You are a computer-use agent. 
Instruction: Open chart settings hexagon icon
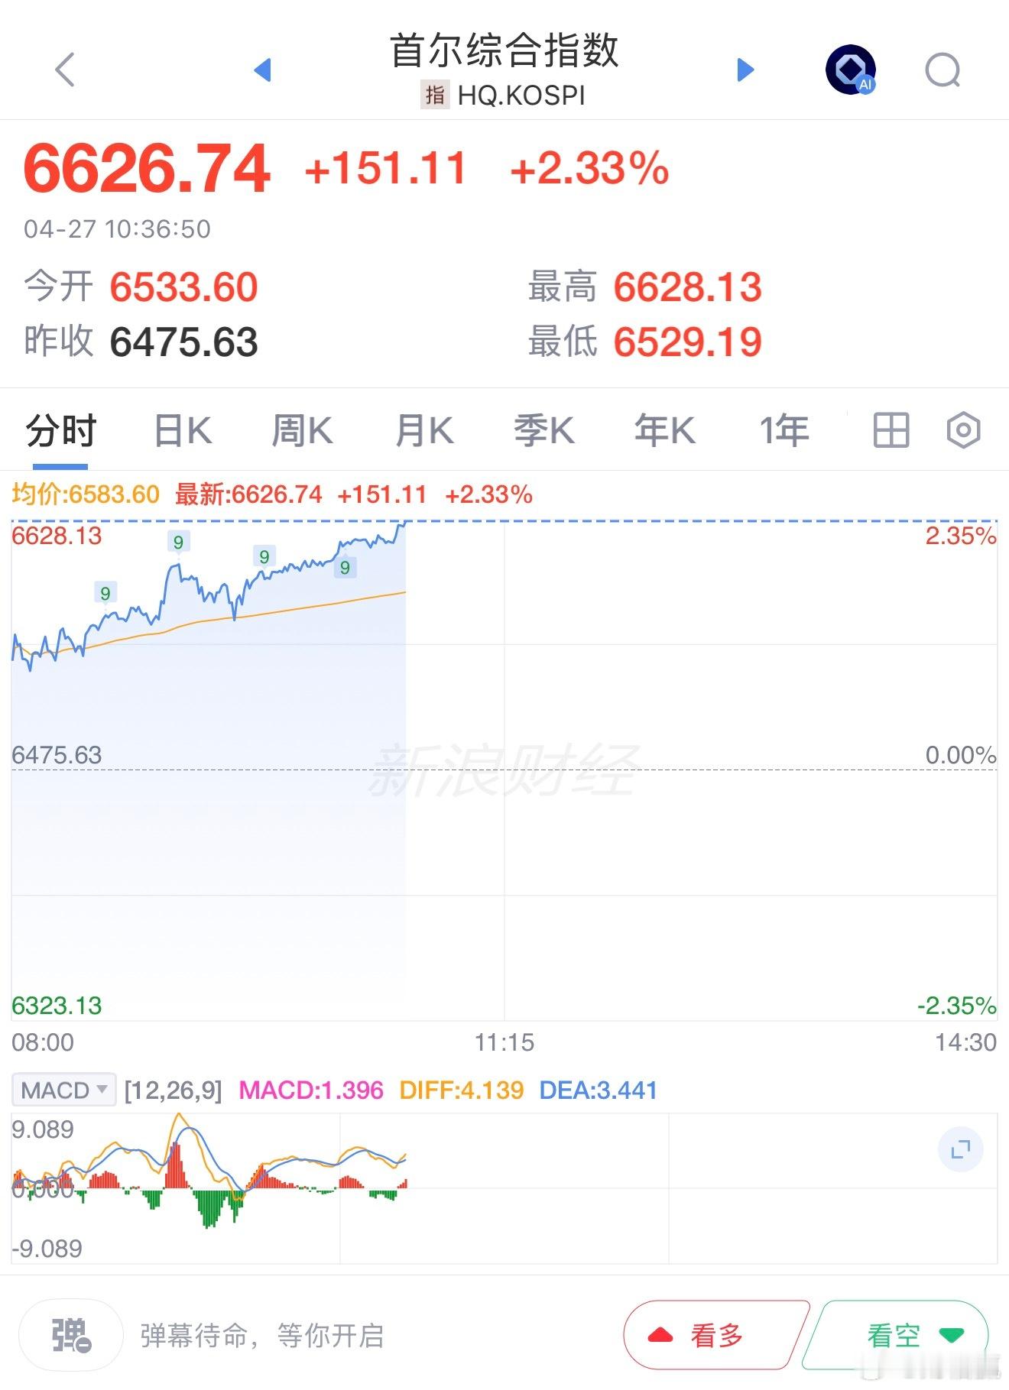tap(962, 430)
